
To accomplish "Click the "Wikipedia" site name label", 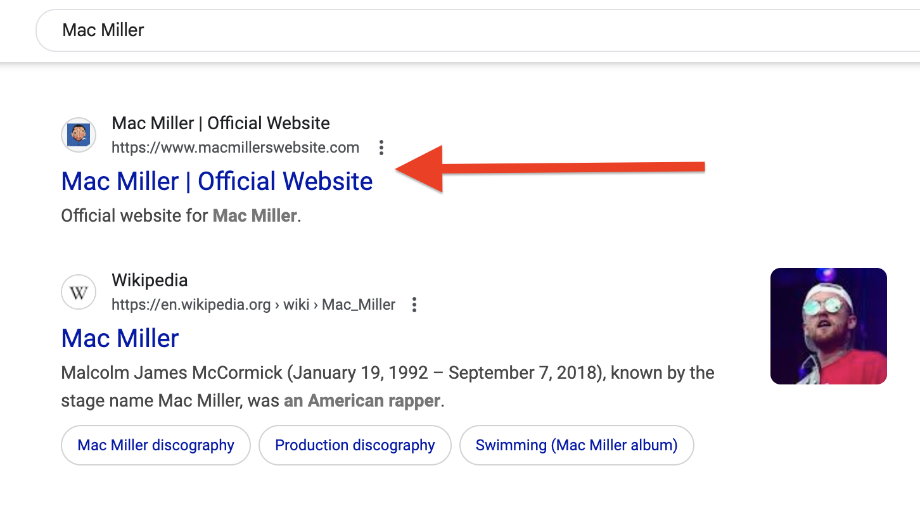I will [x=150, y=280].
